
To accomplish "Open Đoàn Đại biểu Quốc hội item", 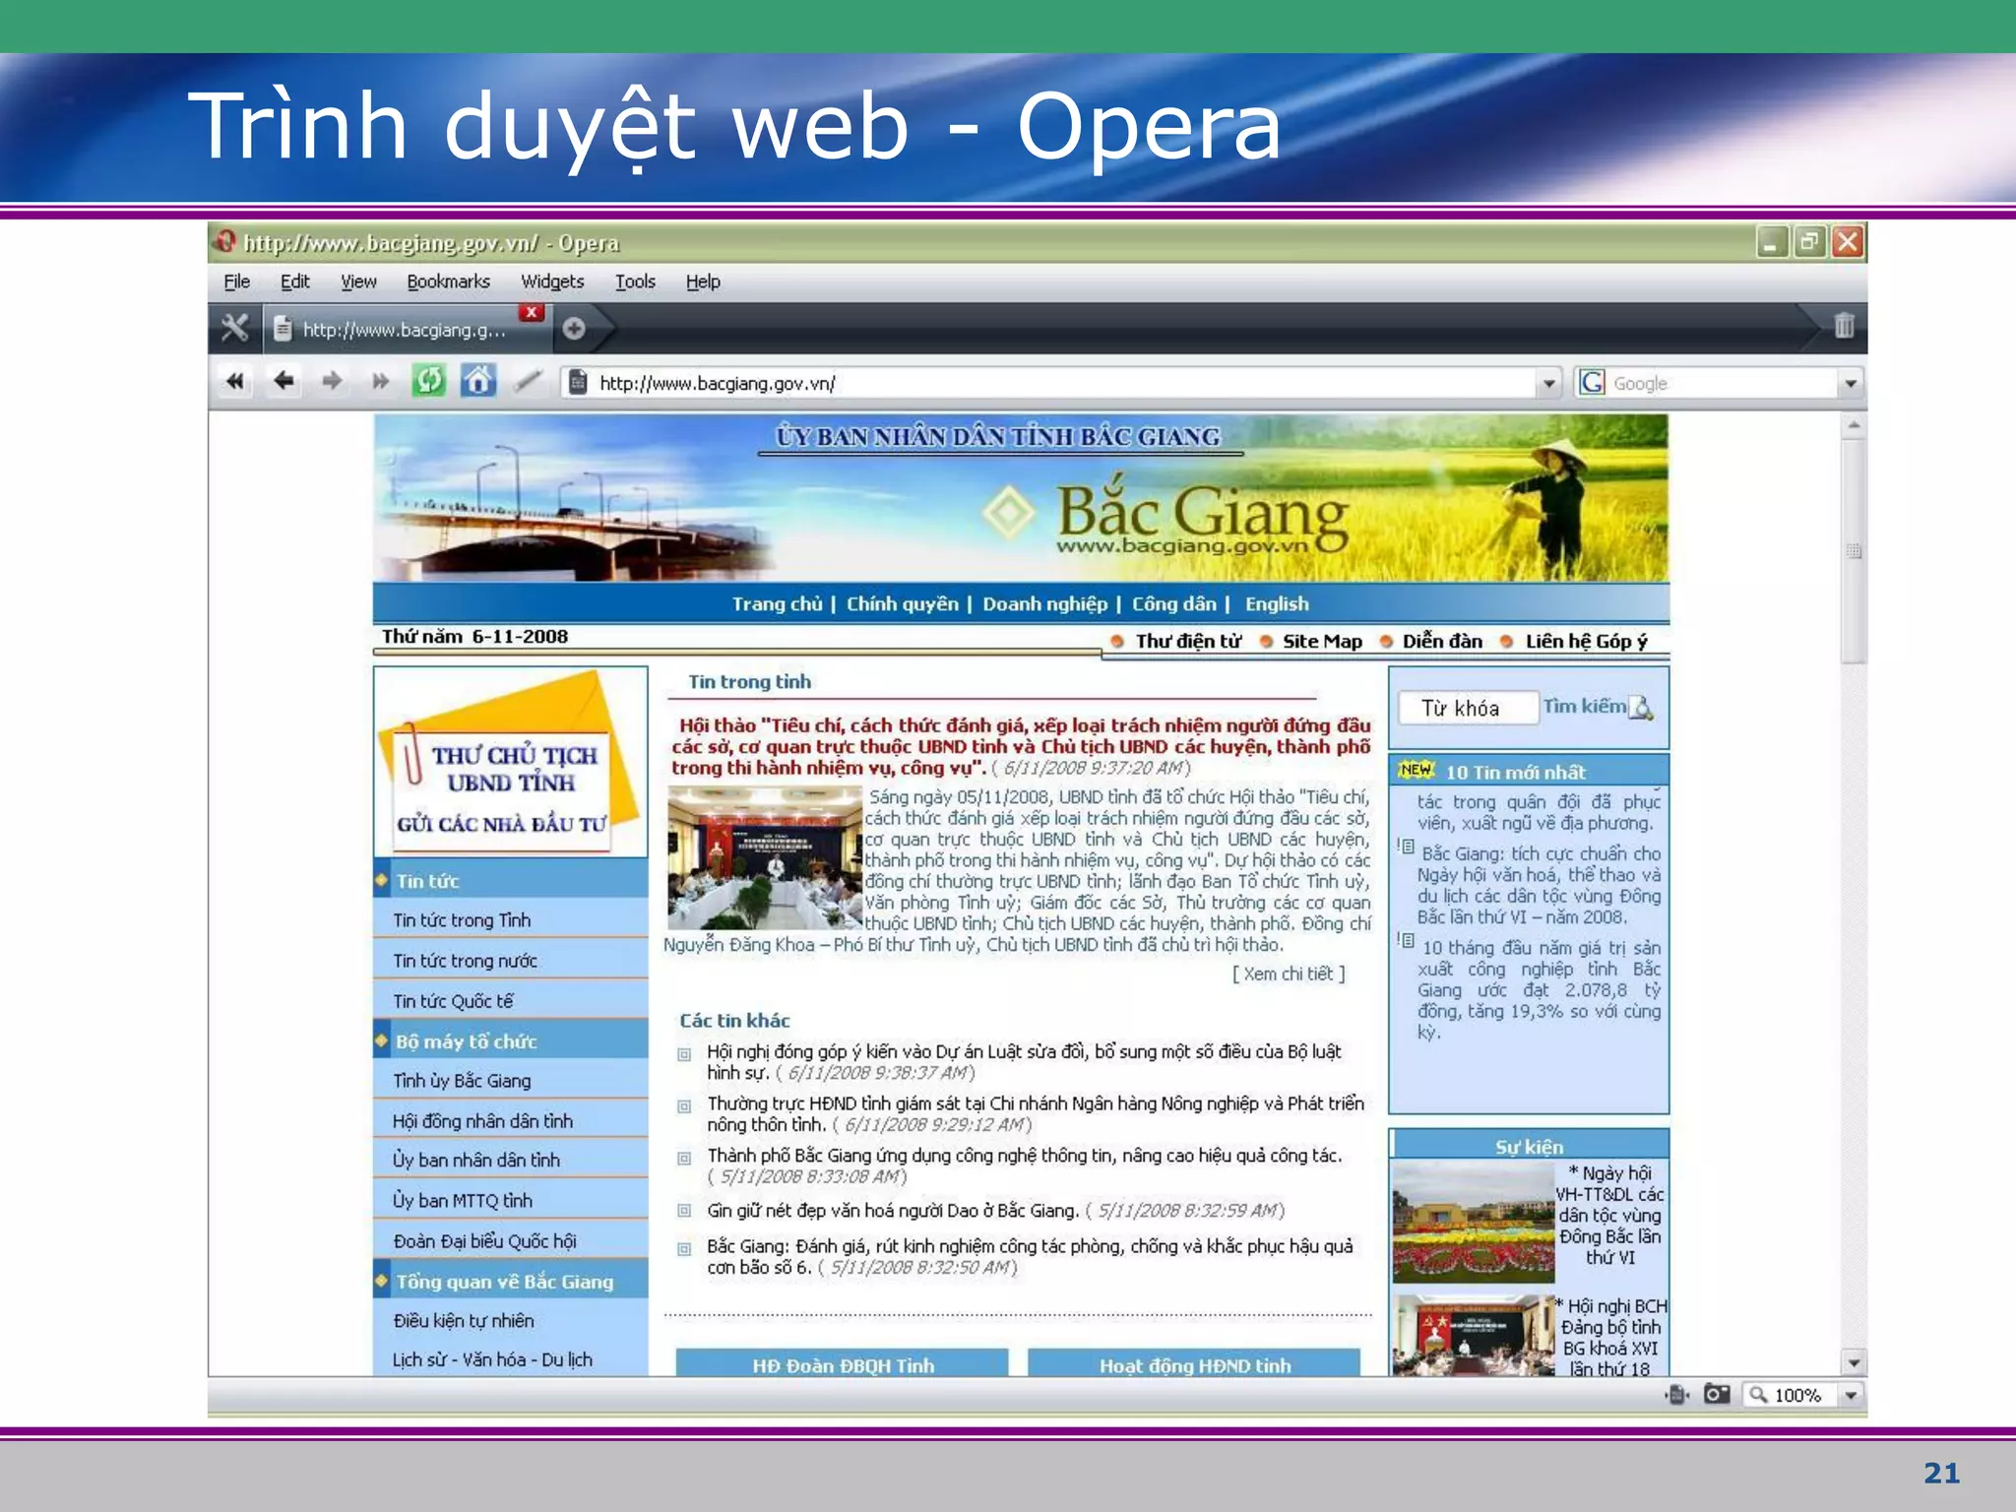I will click(x=484, y=1241).
